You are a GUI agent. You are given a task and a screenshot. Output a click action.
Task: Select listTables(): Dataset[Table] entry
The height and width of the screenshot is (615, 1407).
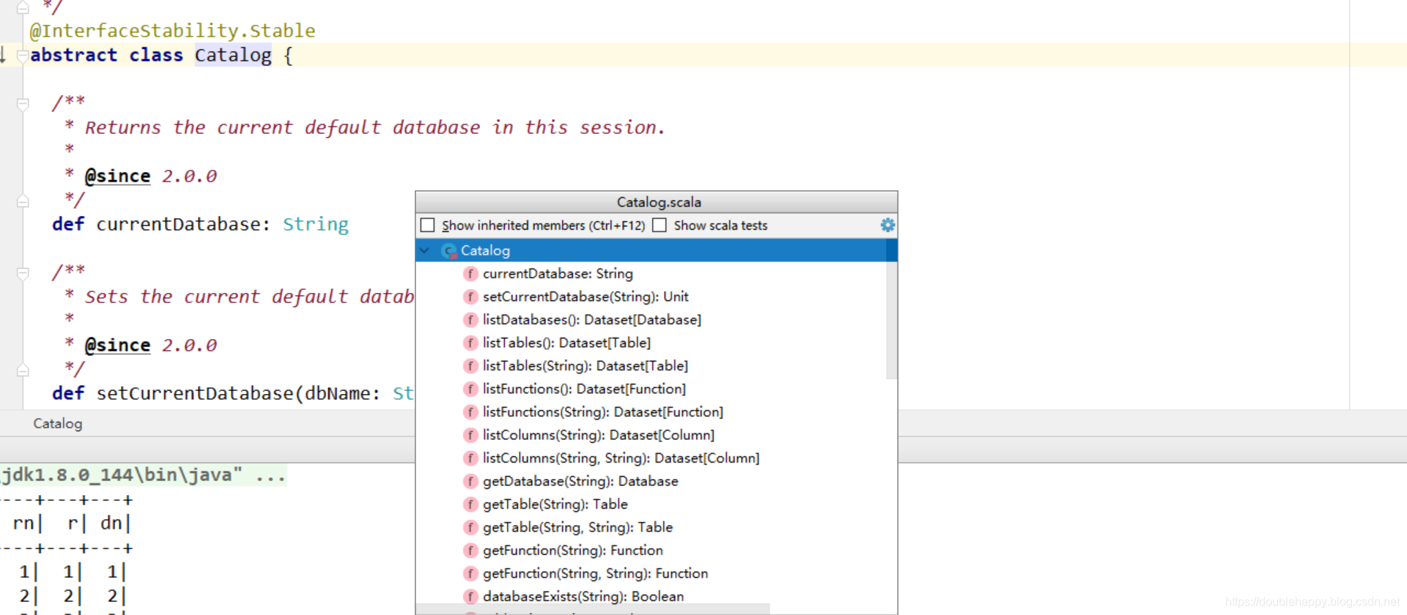pyautogui.click(x=566, y=343)
